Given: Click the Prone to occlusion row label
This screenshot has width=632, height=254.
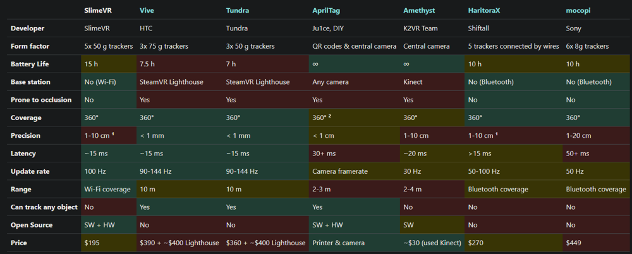Looking at the screenshot, I should (x=41, y=100).
